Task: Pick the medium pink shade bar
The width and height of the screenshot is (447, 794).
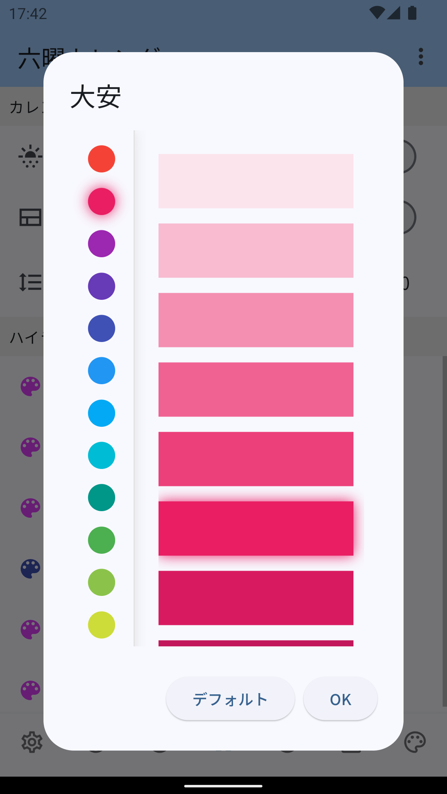Action: 256,390
